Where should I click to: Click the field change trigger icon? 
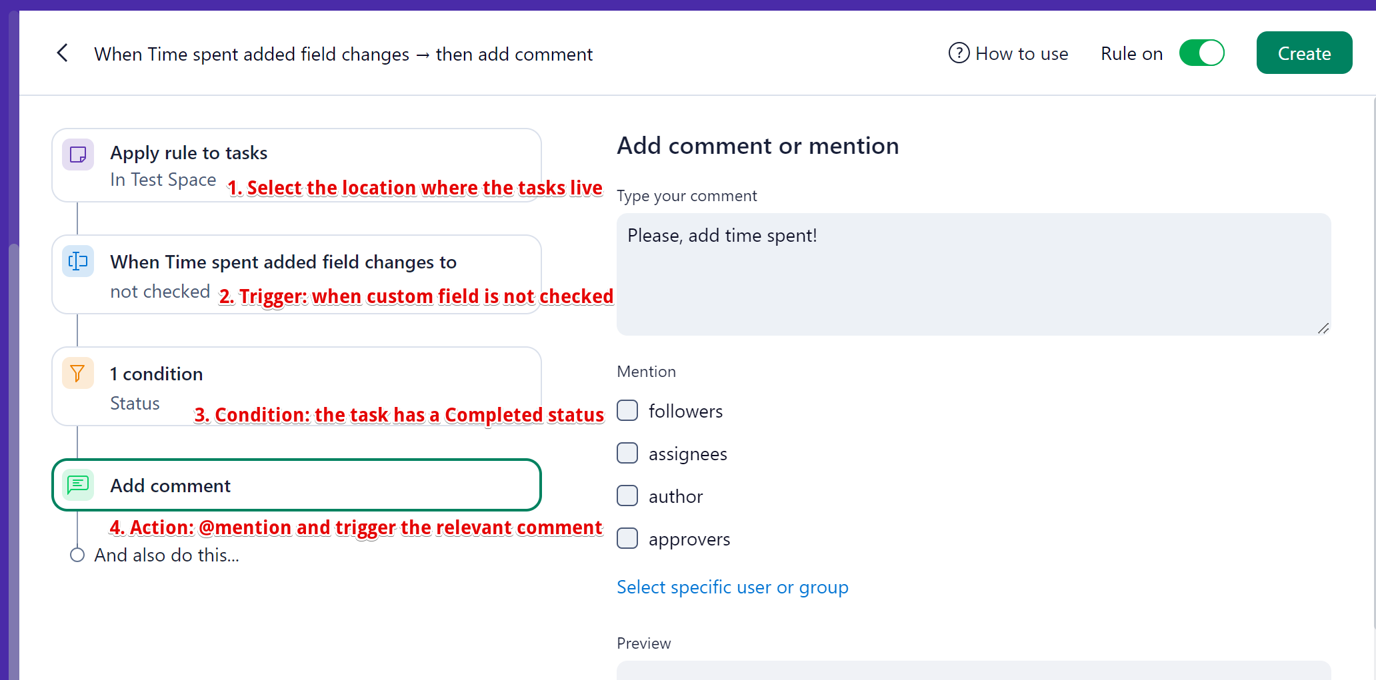(x=78, y=261)
